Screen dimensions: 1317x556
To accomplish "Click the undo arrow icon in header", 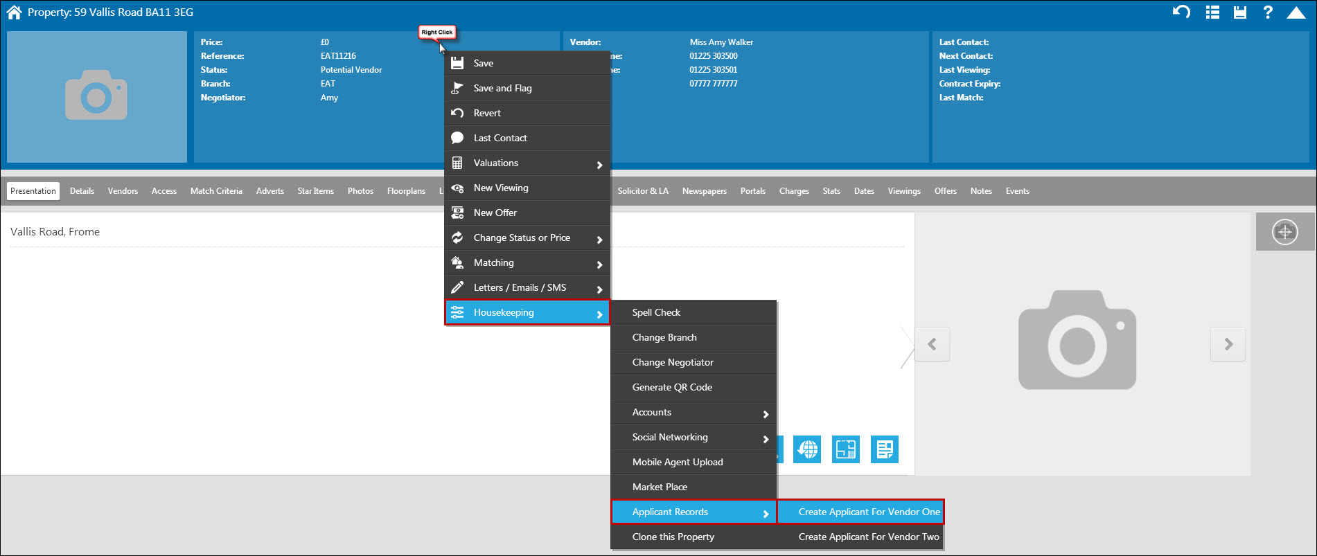I will 1181,12.
